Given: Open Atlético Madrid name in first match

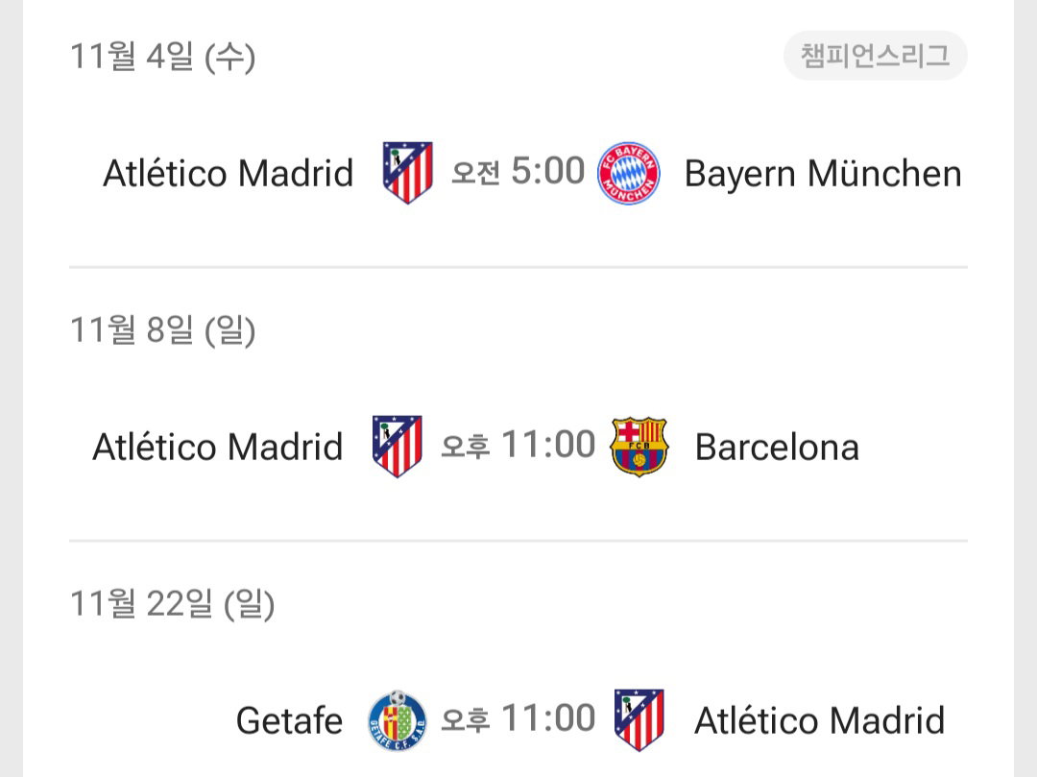Looking at the screenshot, I should [x=229, y=173].
